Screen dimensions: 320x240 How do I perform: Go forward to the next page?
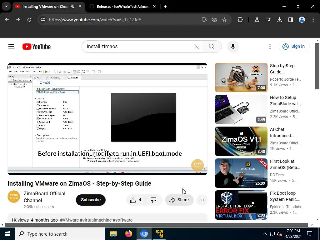coord(18,20)
